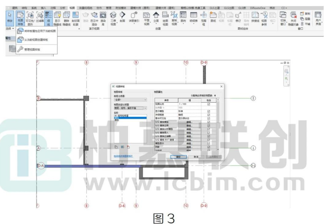
Task: Click the 复制 (Replicate) window icon
Action: click(x=302, y=14)
